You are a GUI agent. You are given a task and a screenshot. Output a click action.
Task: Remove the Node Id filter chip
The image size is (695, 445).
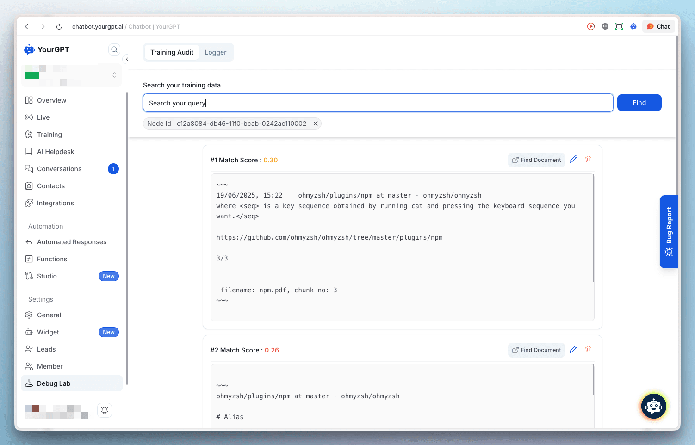[x=316, y=124]
